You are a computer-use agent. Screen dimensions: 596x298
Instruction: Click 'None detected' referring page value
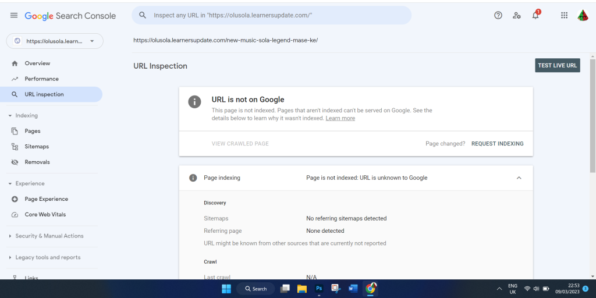tap(325, 230)
